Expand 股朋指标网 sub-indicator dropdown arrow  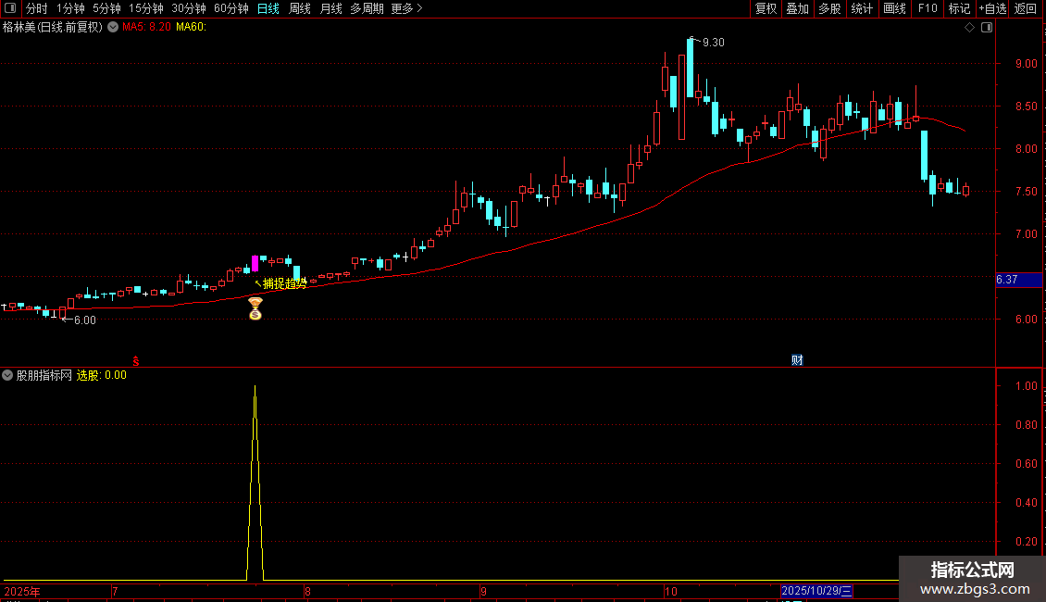tap(7, 375)
